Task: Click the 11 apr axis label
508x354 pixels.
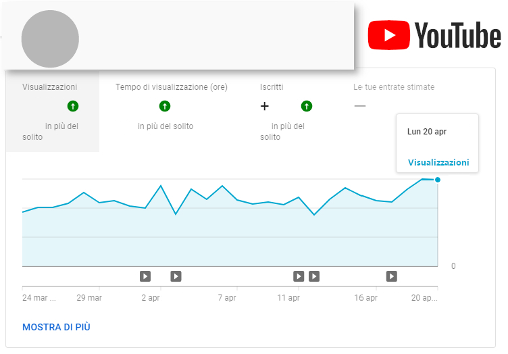Action: click(288, 298)
